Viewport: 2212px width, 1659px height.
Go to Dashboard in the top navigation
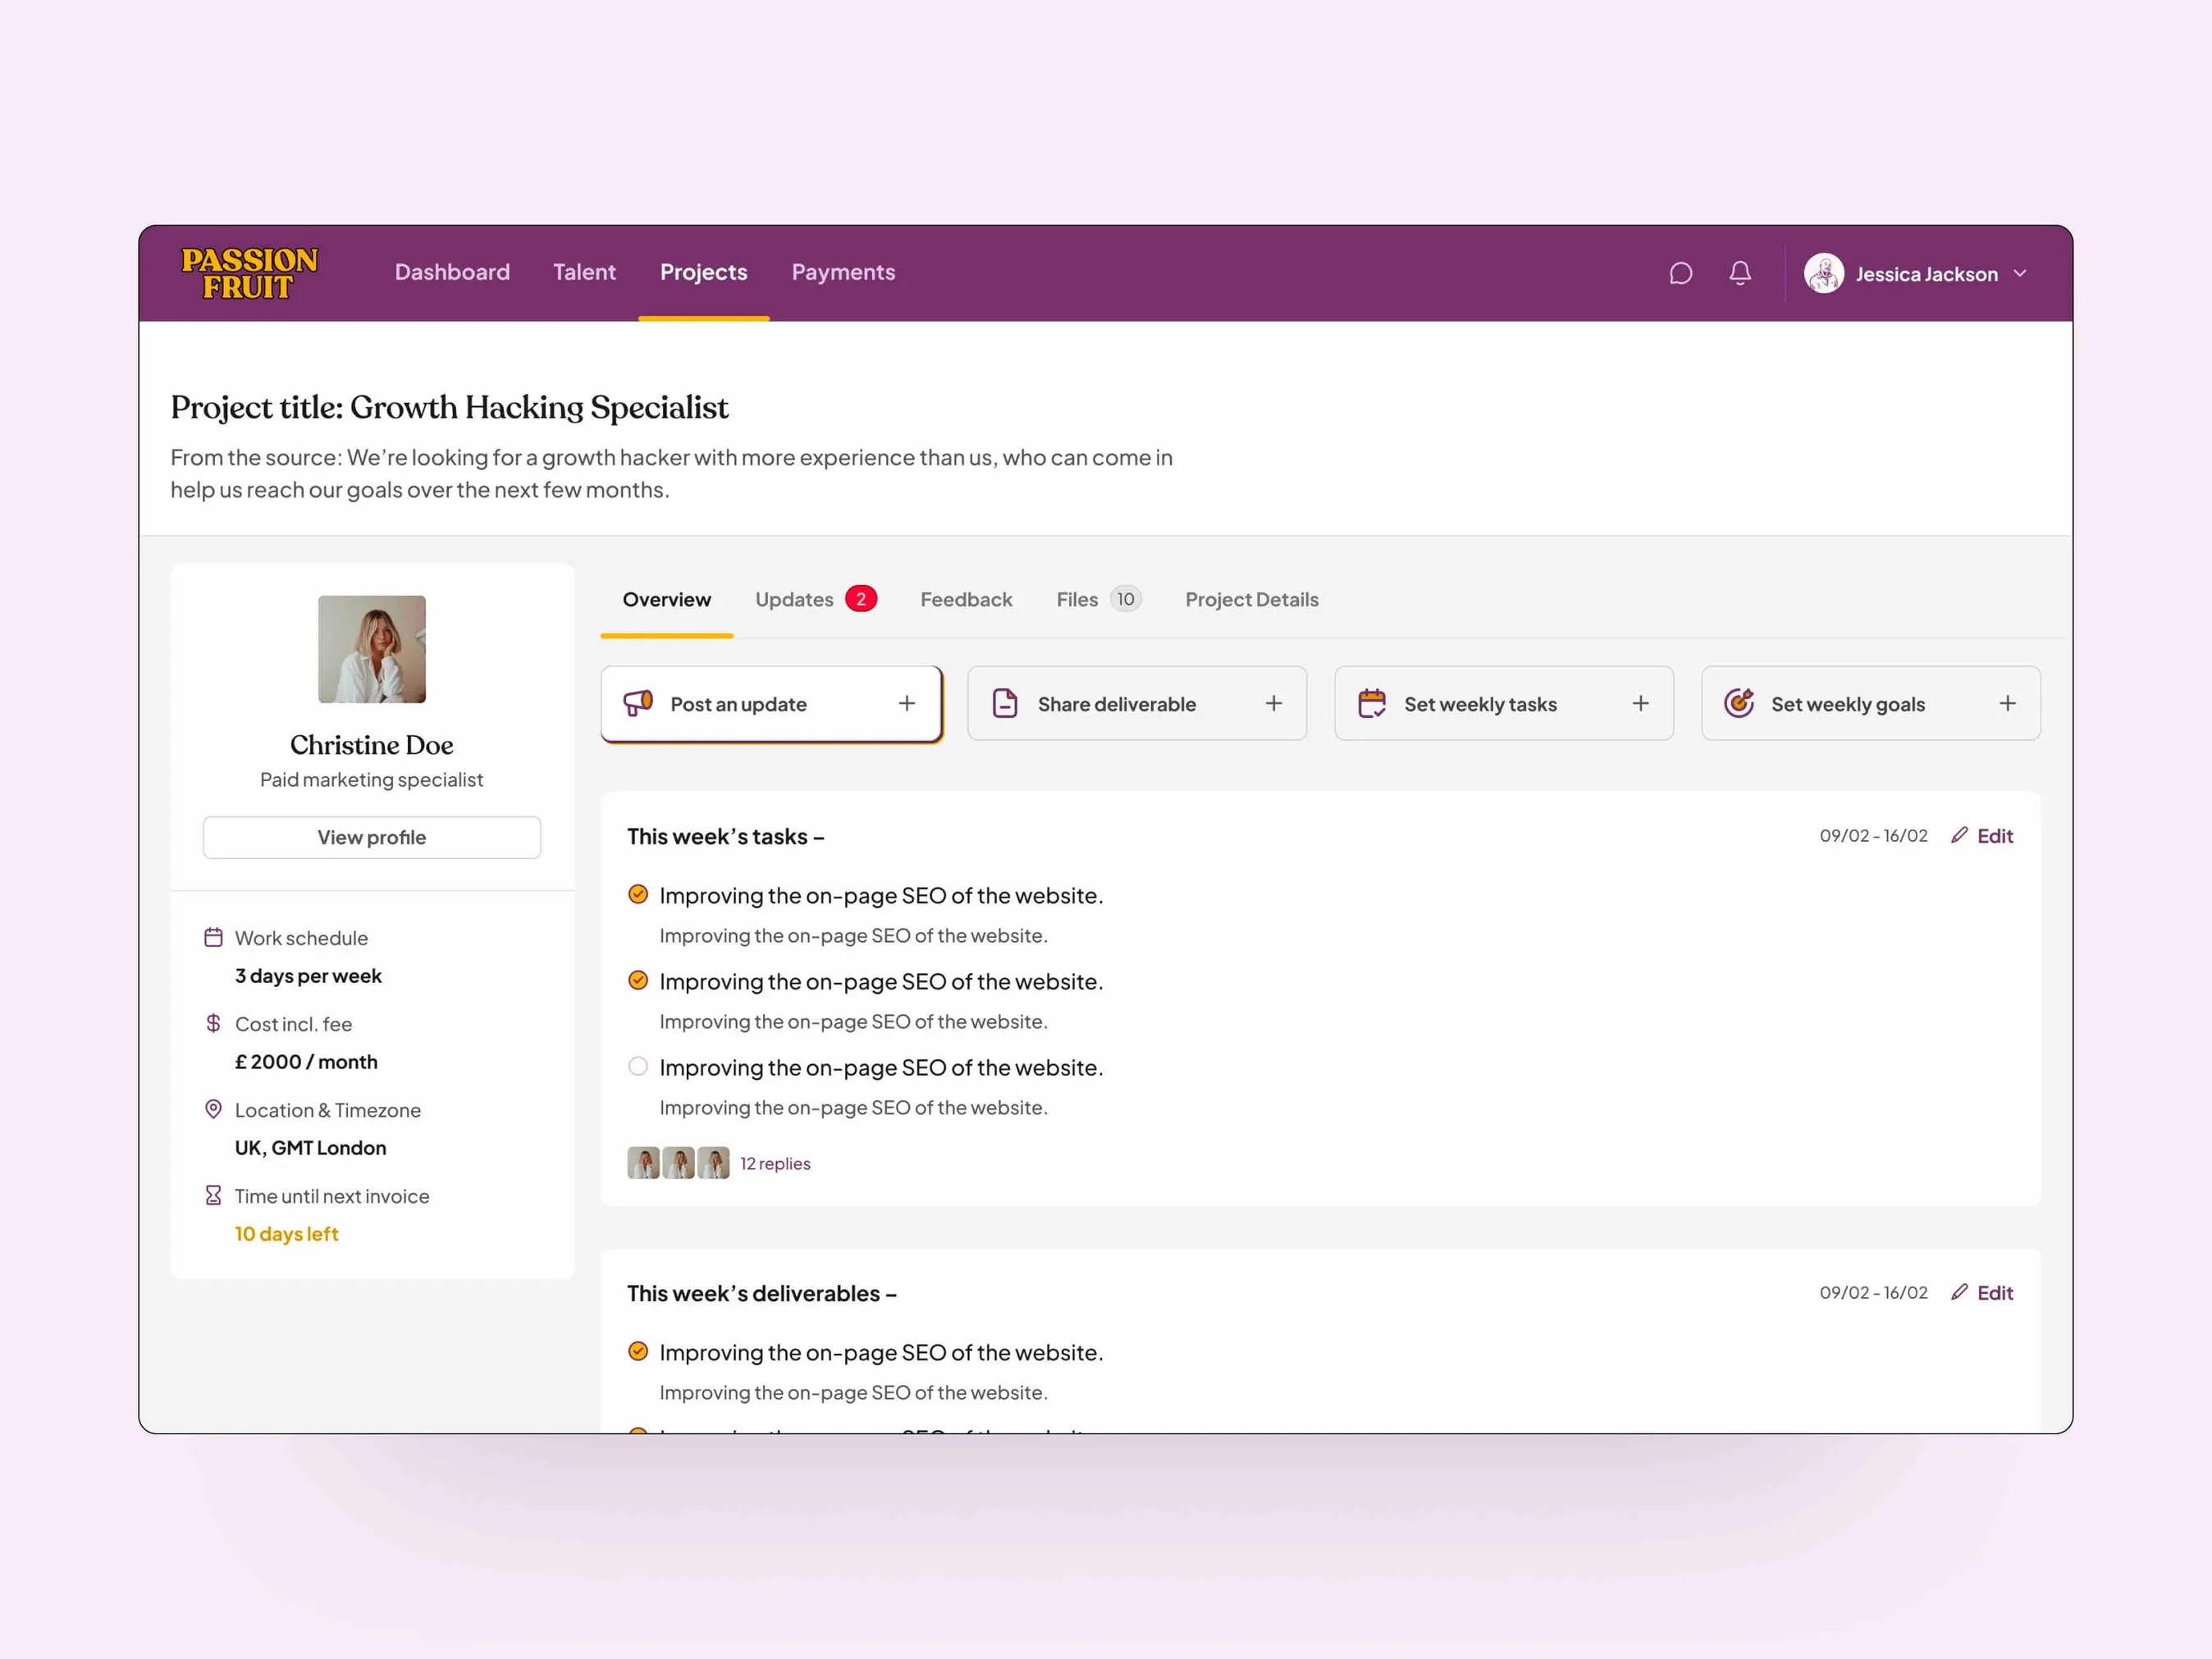click(452, 272)
